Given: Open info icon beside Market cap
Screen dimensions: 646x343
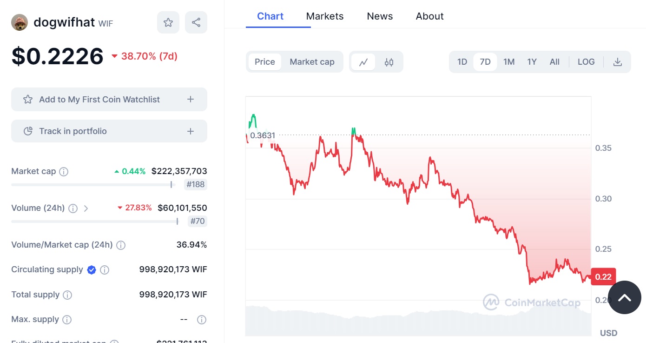Looking at the screenshot, I should click(x=64, y=171).
